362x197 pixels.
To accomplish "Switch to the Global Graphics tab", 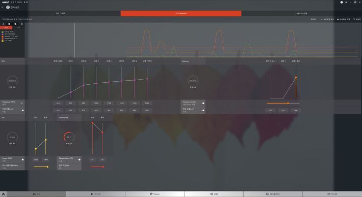I will click(x=60, y=14).
